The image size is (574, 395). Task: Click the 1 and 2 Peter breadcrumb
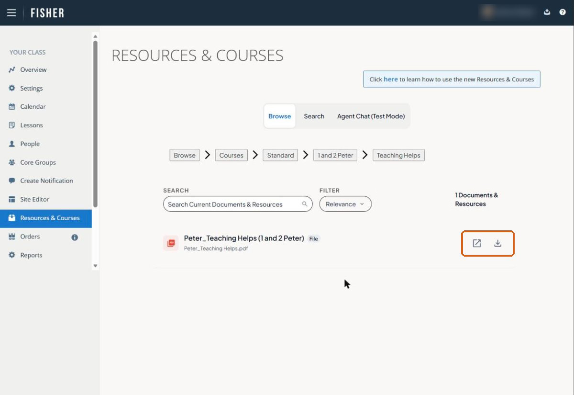coord(335,155)
